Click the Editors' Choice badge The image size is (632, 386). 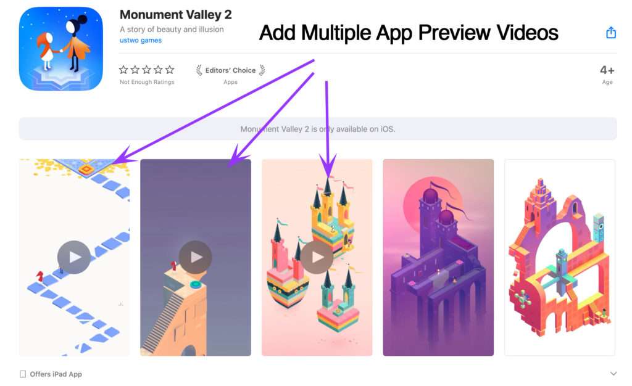pos(230,70)
